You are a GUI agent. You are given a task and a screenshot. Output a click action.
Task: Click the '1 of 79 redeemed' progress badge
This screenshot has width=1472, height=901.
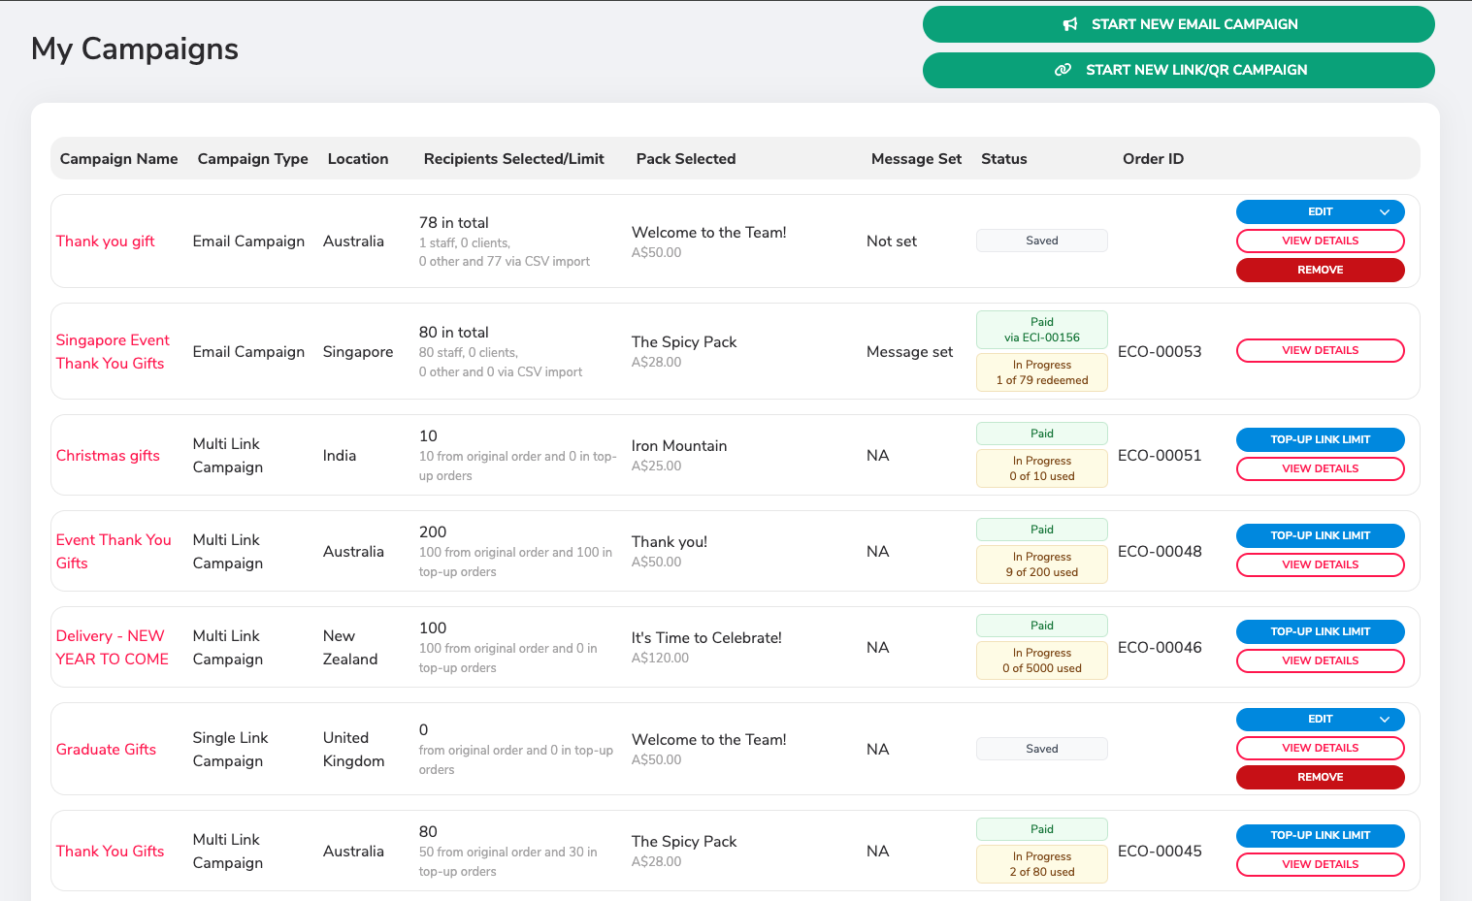1042,372
